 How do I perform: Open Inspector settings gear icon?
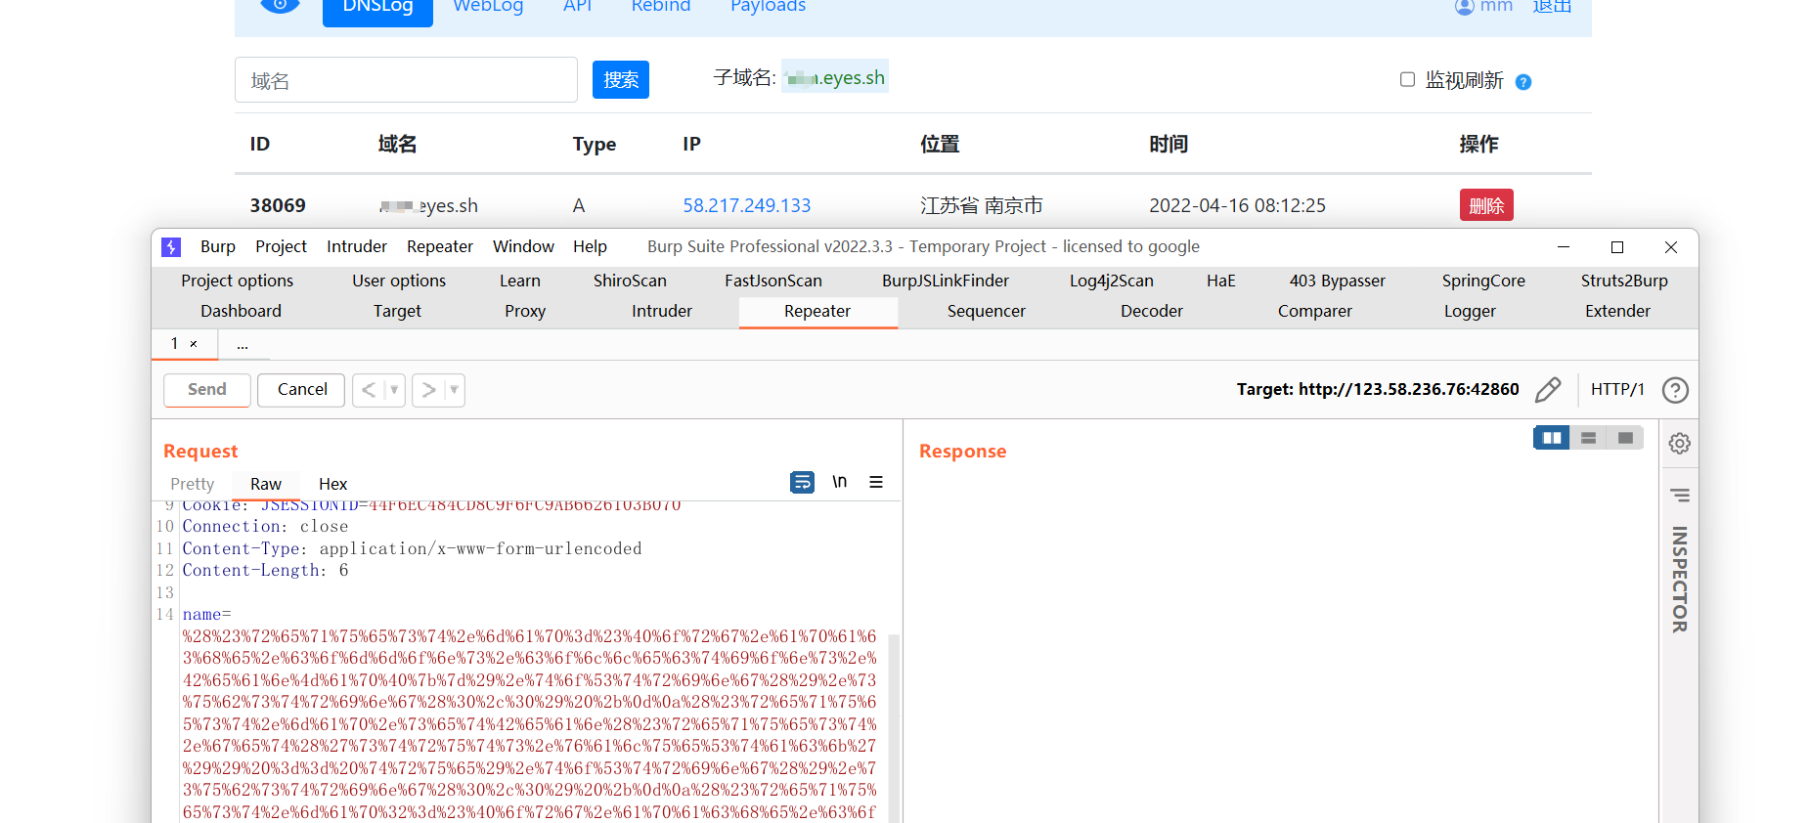[1680, 444]
